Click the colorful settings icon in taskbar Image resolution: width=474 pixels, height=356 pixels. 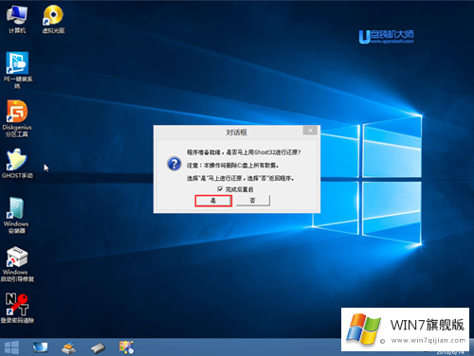coord(126,347)
